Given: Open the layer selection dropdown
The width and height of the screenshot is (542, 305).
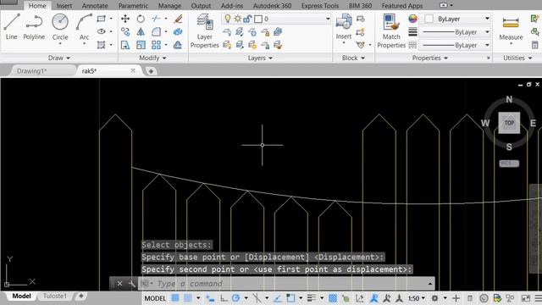Looking at the screenshot, I should point(328,19).
